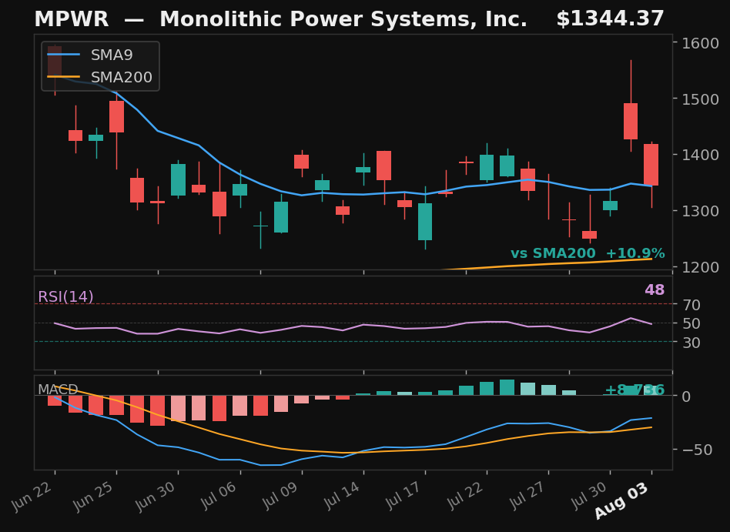The image size is (730, 532).
Task: Click the orange SMA200 legend line sample
Action: [x=63, y=77]
